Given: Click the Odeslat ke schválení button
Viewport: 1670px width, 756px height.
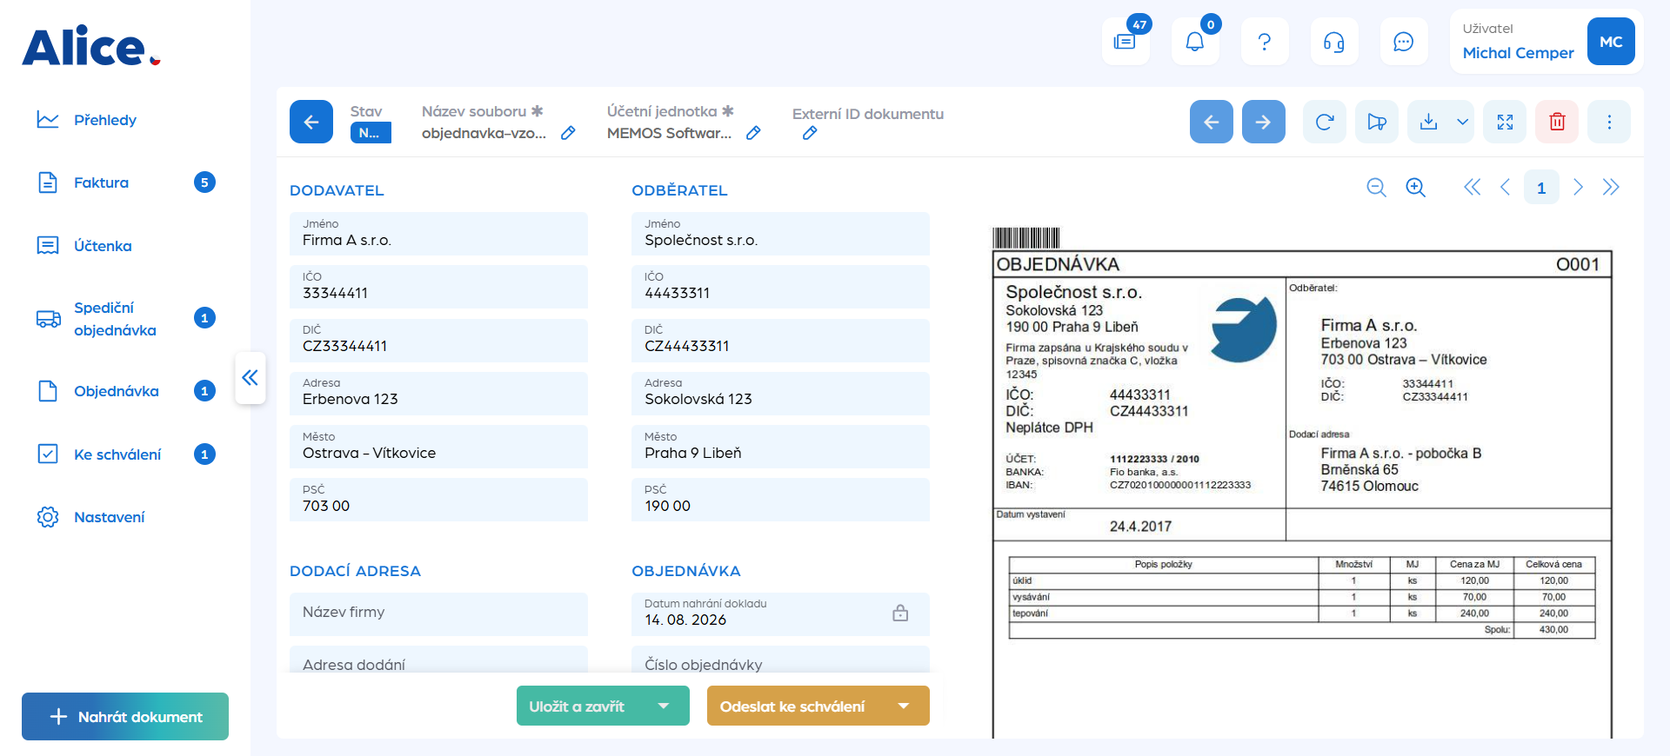Looking at the screenshot, I should (x=792, y=706).
